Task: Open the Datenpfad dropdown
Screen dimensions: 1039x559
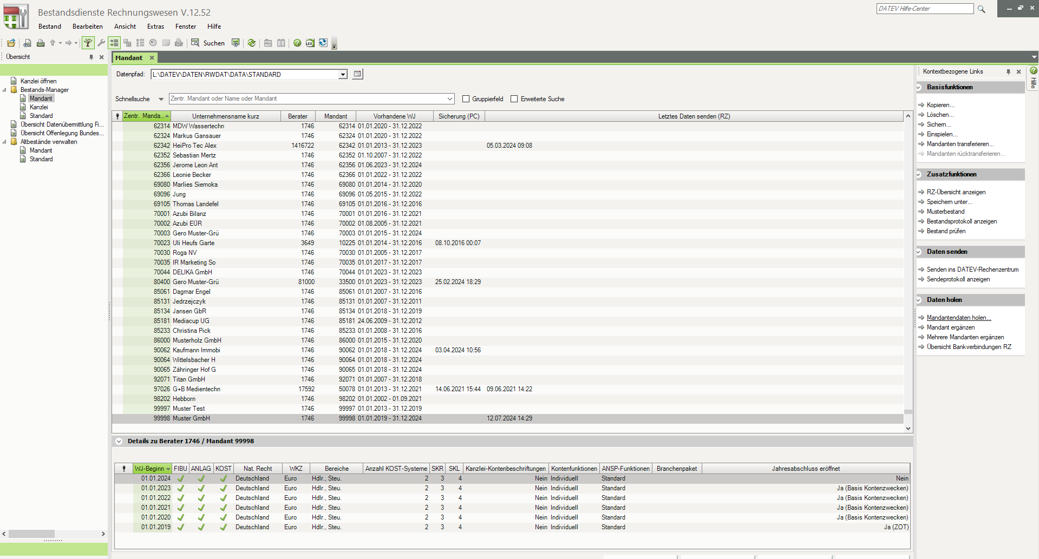Action: pyautogui.click(x=343, y=75)
